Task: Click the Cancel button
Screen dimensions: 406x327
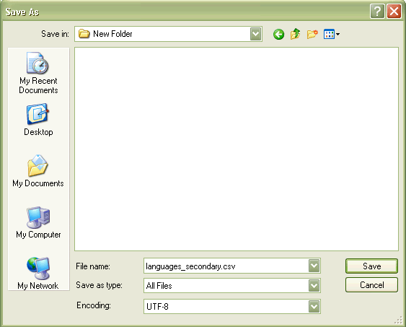Action: pyautogui.click(x=371, y=285)
